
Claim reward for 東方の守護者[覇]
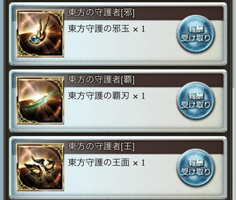tap(196, 101)
